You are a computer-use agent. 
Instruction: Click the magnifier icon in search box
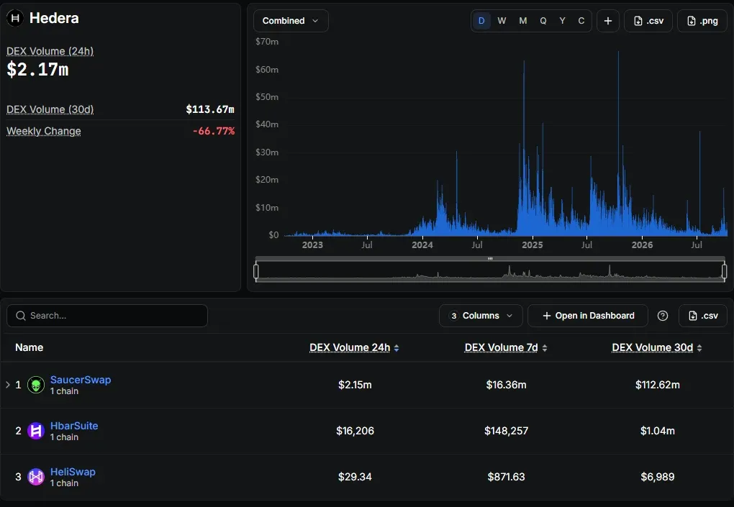[21, 316]
